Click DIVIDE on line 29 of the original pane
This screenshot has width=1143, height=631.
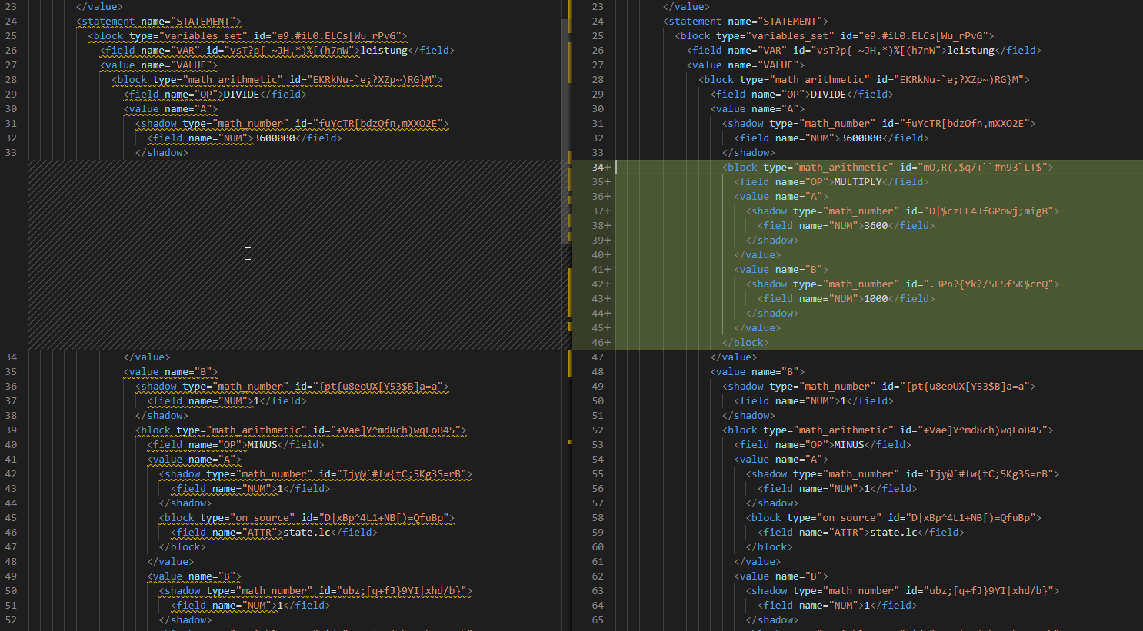(241, 95)
